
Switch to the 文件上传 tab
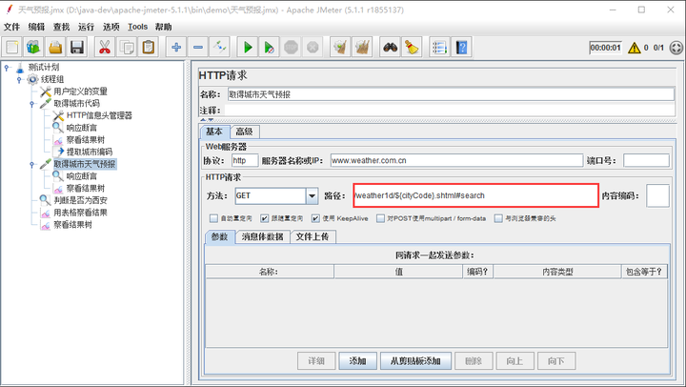coord(313,236)
